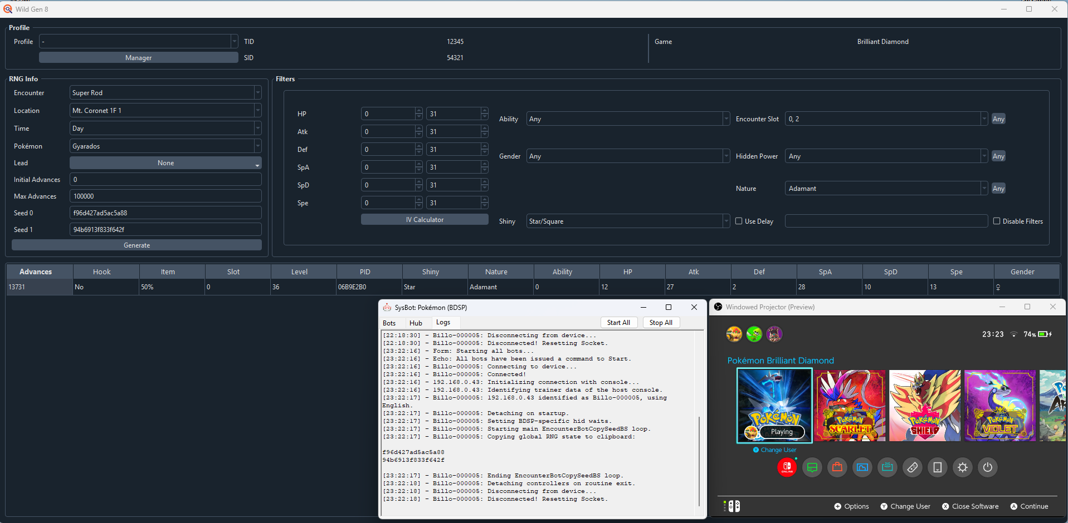The image size is (1068, 523).
Task: Open the Game Share icon
Action: pos(887,467)
